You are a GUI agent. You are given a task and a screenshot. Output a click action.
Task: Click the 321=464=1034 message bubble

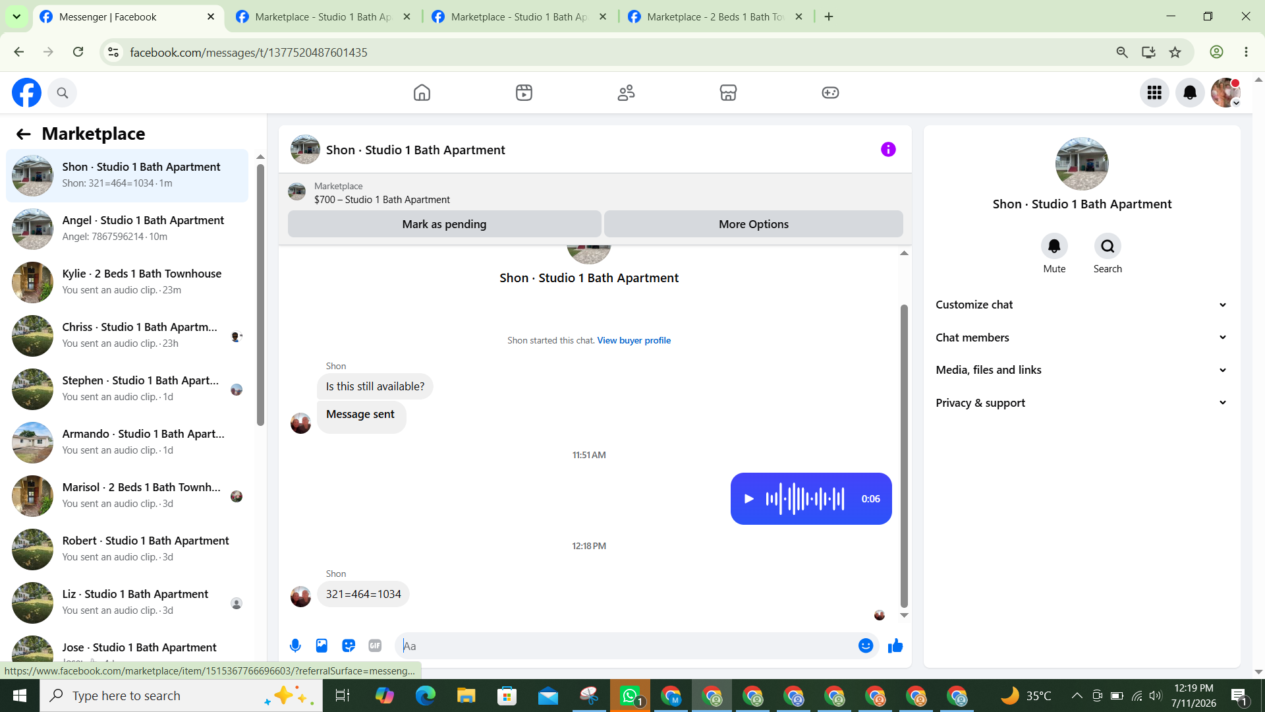point(363,594)
